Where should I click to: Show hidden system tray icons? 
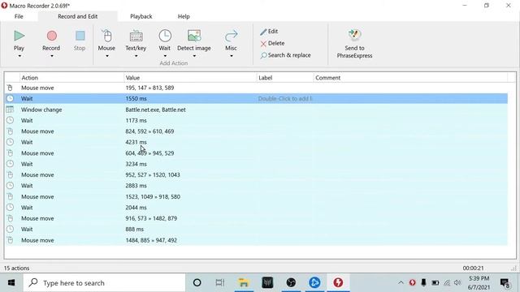[x=401, y=283]
